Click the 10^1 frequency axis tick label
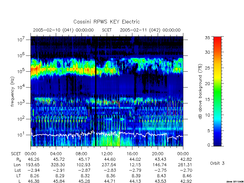This screenshot has width=244, height=183. point(21,135)
